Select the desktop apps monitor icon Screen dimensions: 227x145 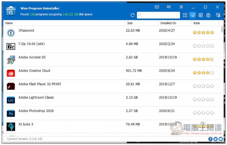193,15
